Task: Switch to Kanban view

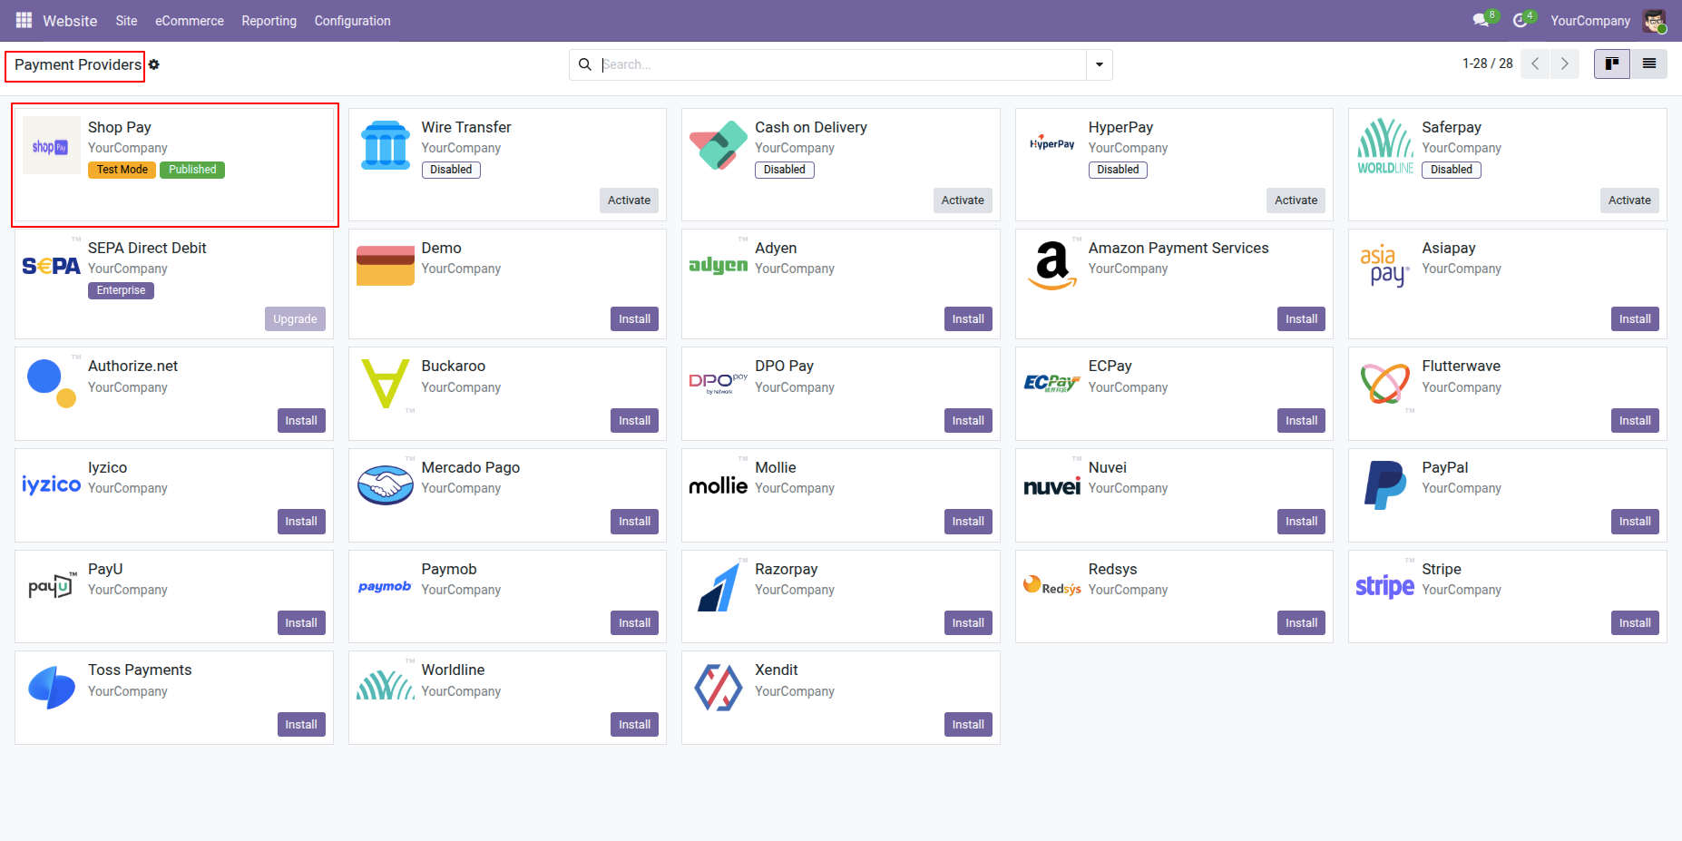Action: (1612, 64)
